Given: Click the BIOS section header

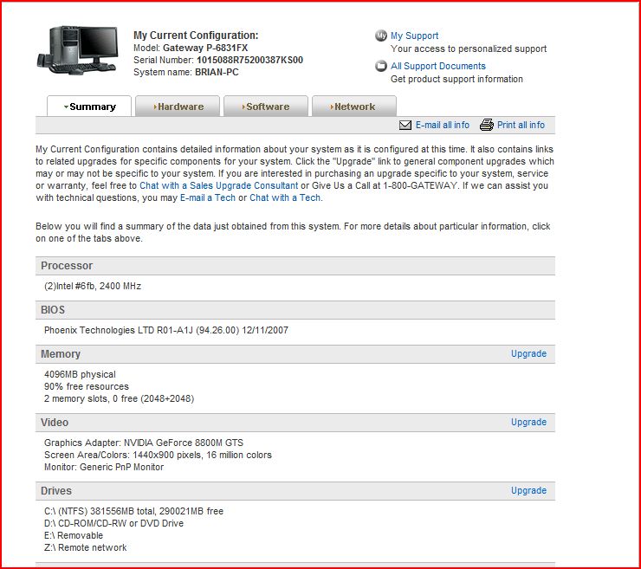Looking at the screenshot, I should point(295,310).
